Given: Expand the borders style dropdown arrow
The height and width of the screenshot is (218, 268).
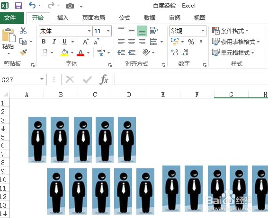Looking at the screenshot, I should pos(52,52).
